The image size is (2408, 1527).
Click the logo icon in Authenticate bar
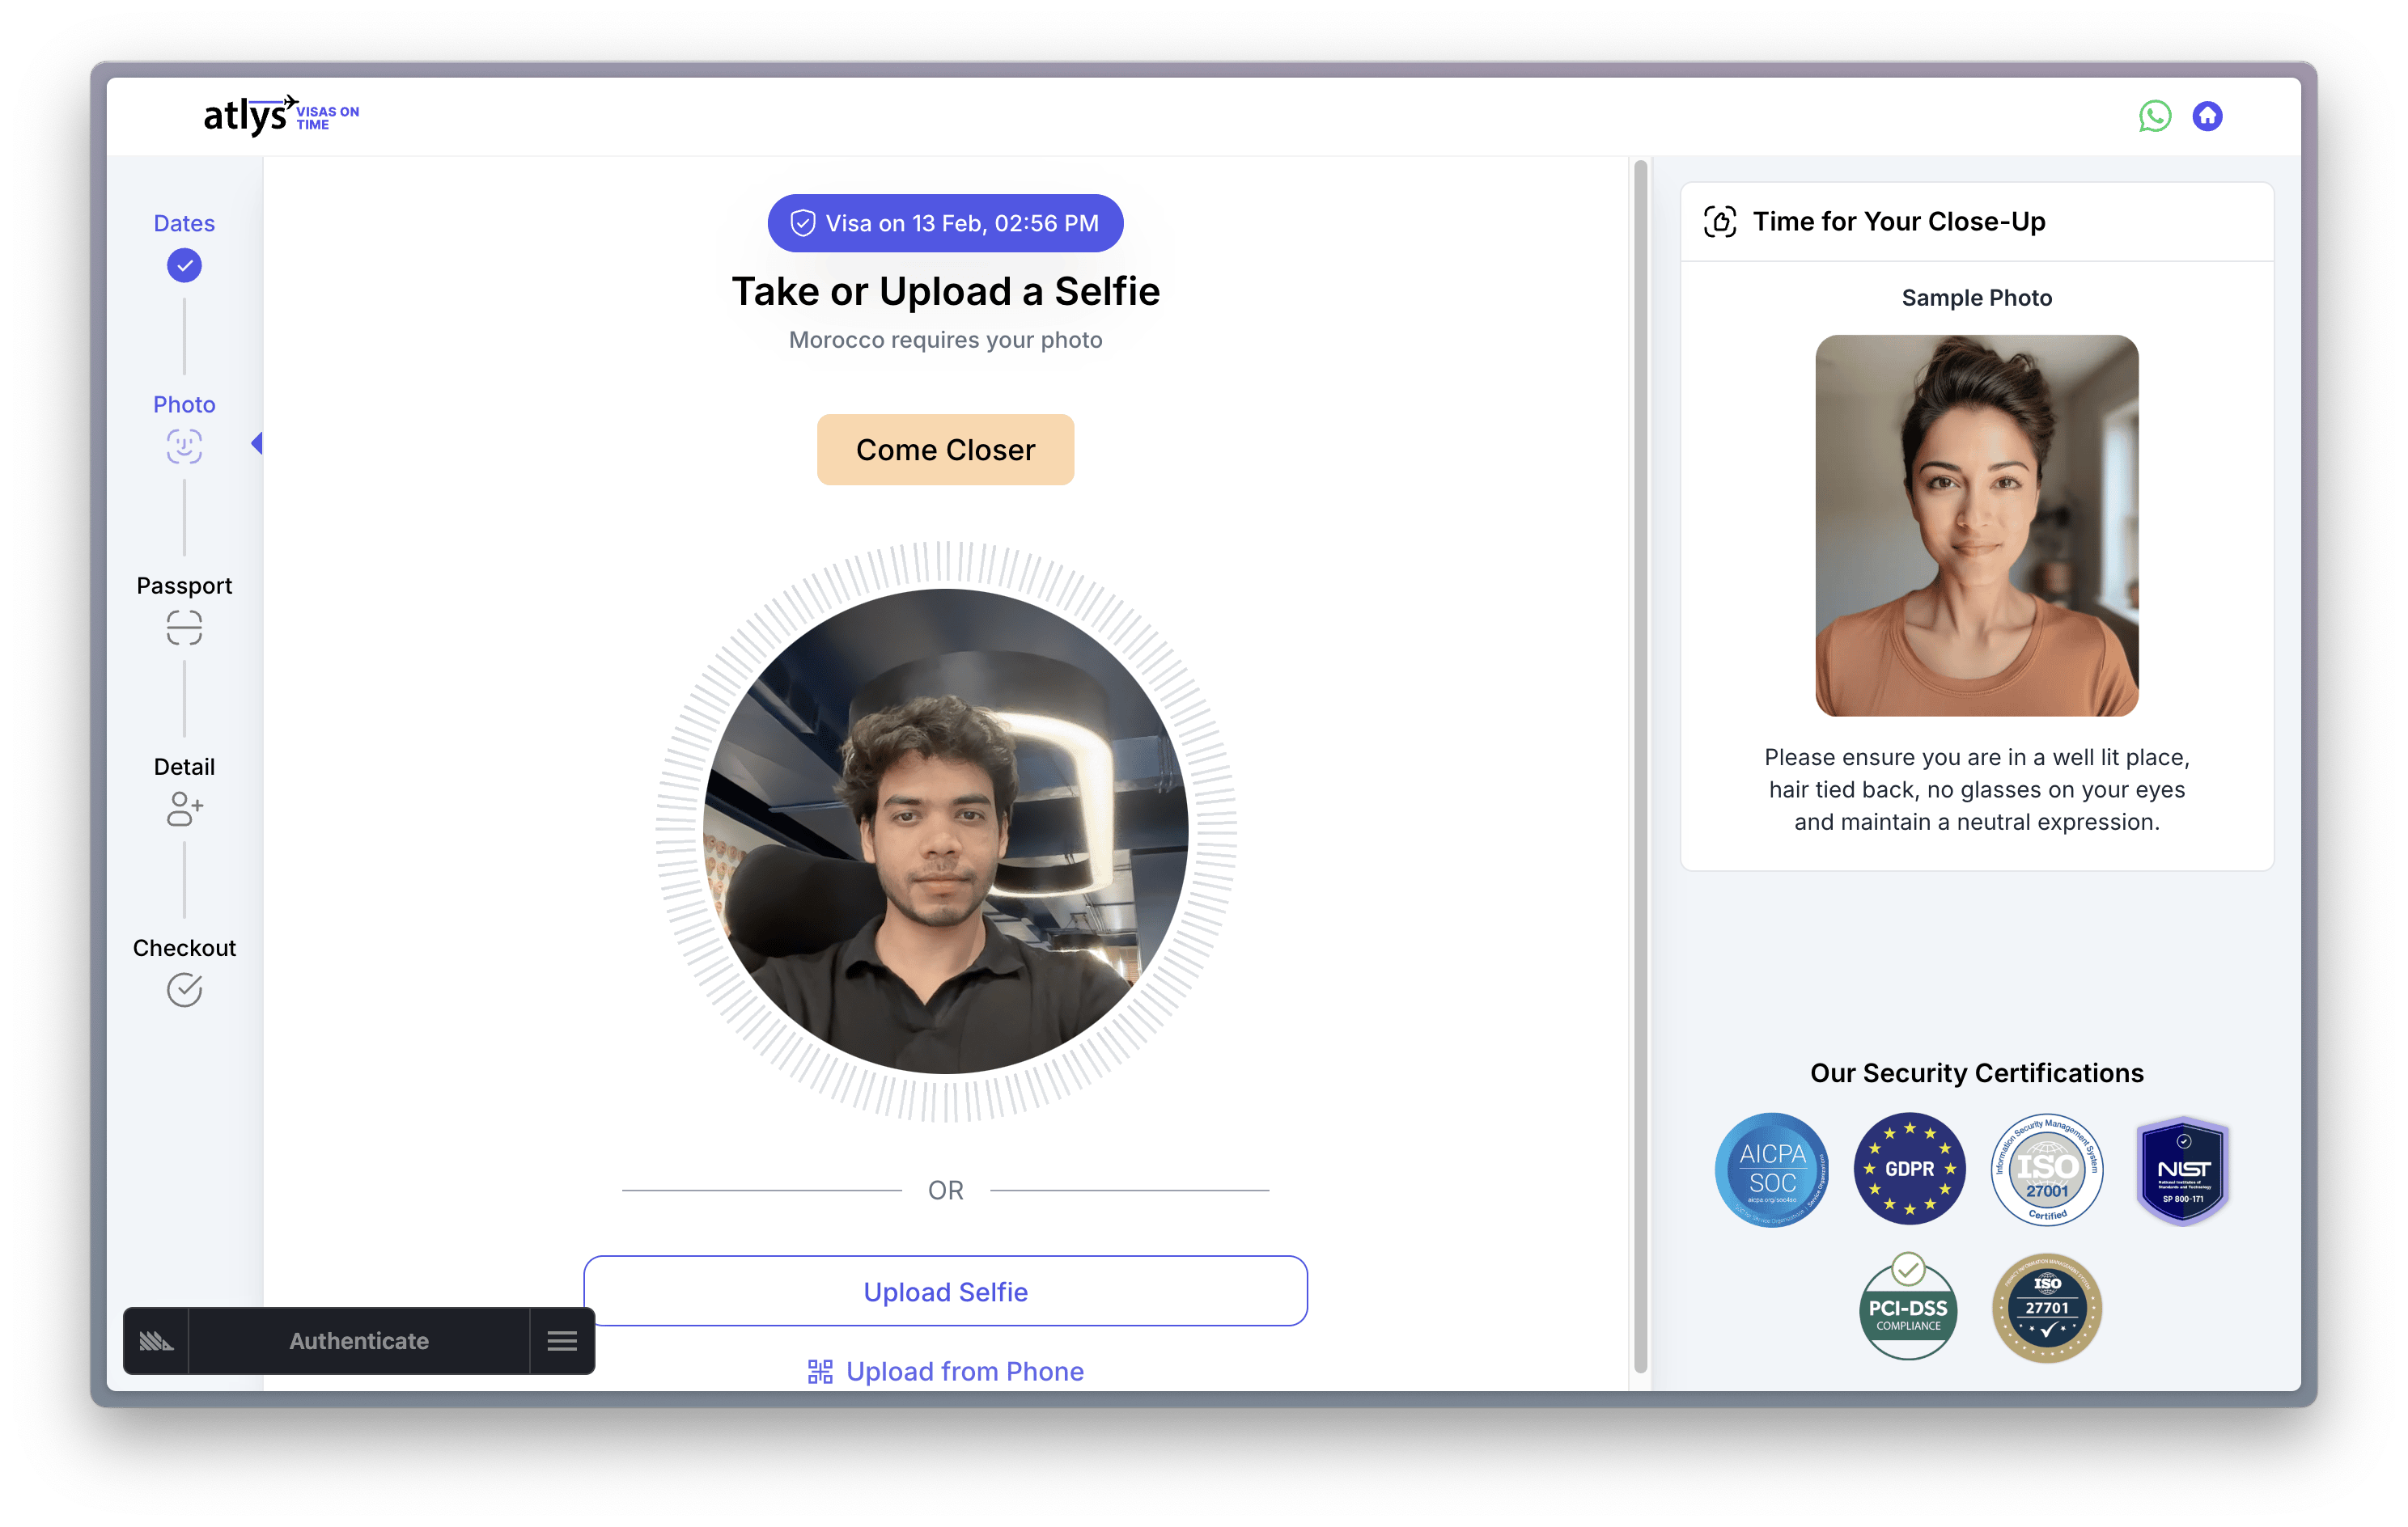tap(156, 1341)
